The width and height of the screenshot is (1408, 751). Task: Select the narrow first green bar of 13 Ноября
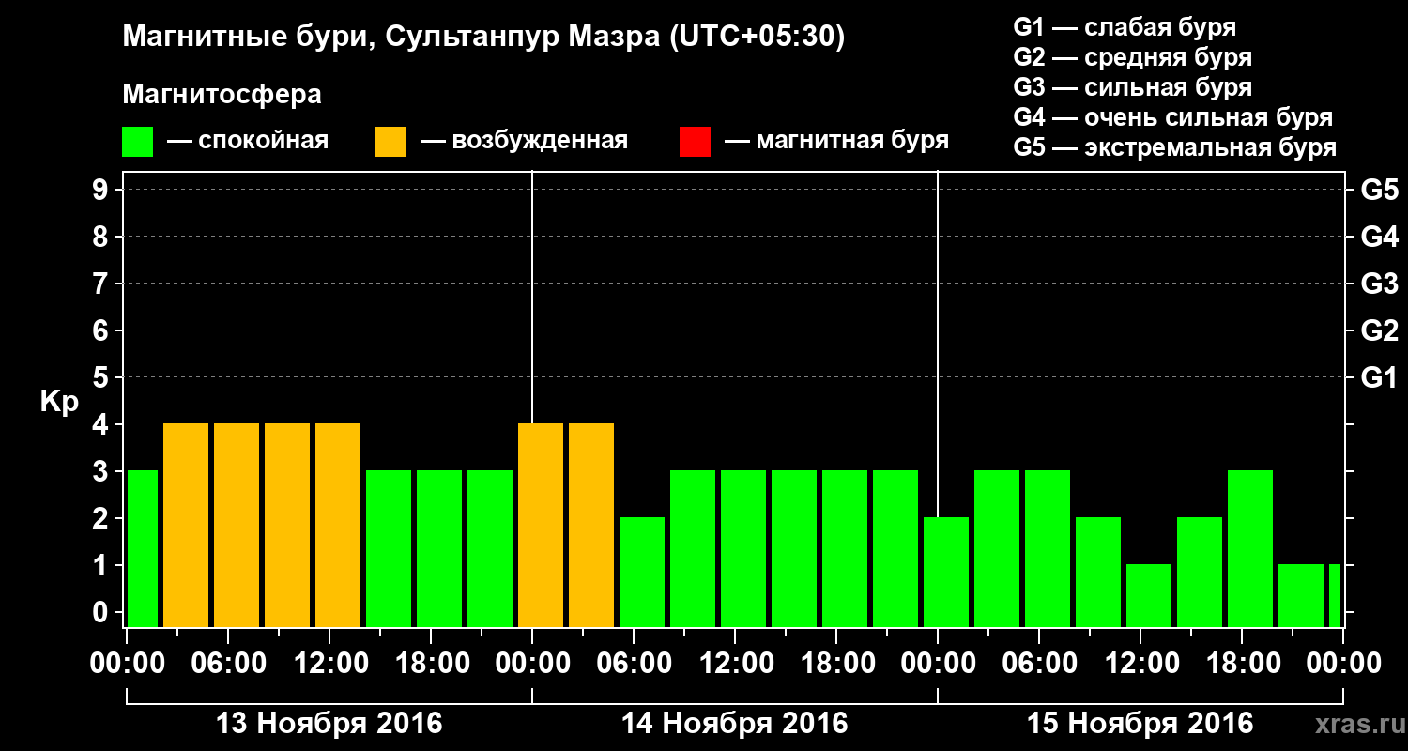[143, 548]
